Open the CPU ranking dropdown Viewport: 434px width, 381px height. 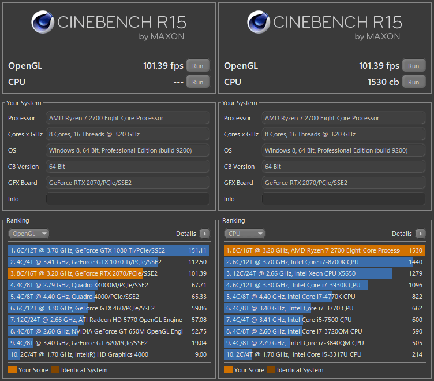point(245,234)
